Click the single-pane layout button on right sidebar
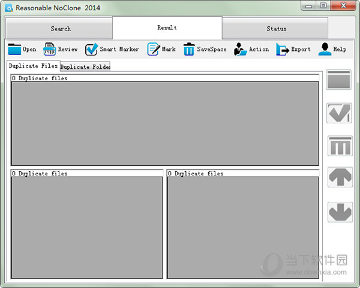 point(338,80)
